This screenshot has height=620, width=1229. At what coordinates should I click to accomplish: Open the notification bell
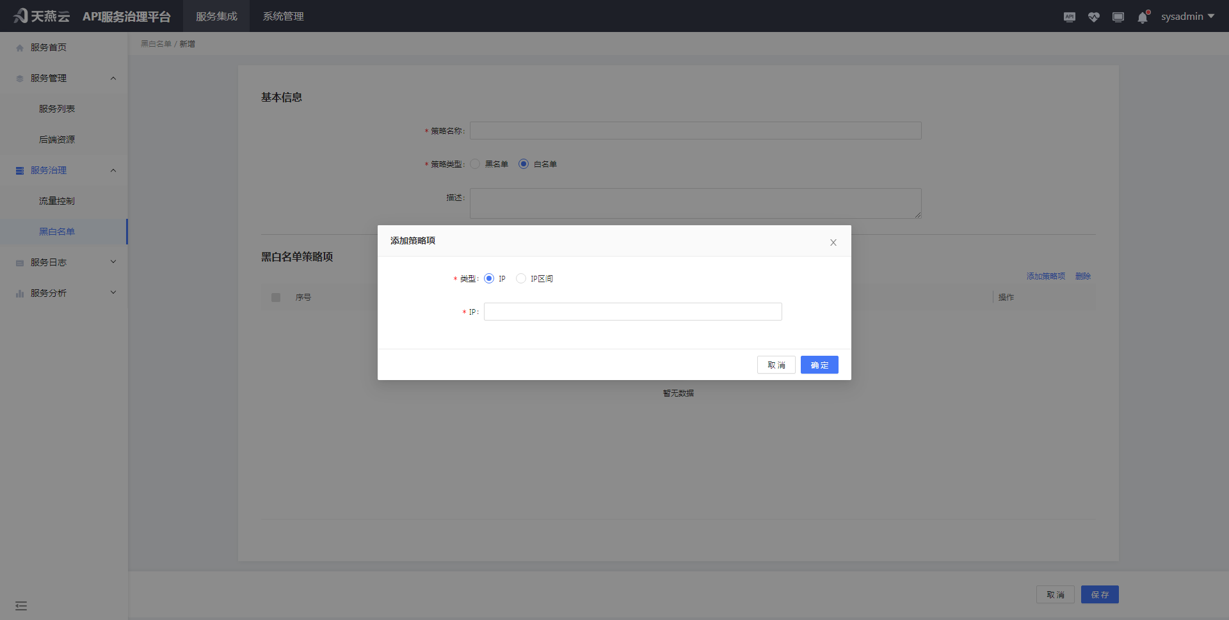[1143, 17]
